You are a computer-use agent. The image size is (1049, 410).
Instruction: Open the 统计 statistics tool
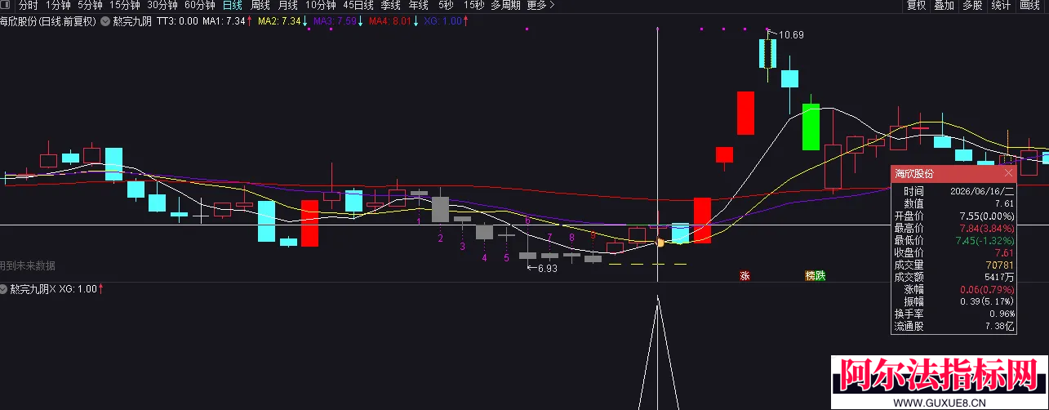[x=1000, y=6]
